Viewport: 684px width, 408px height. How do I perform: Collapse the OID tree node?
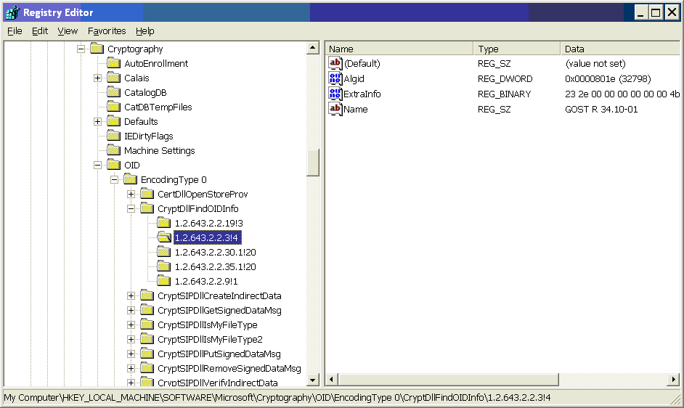coord(97,165)
